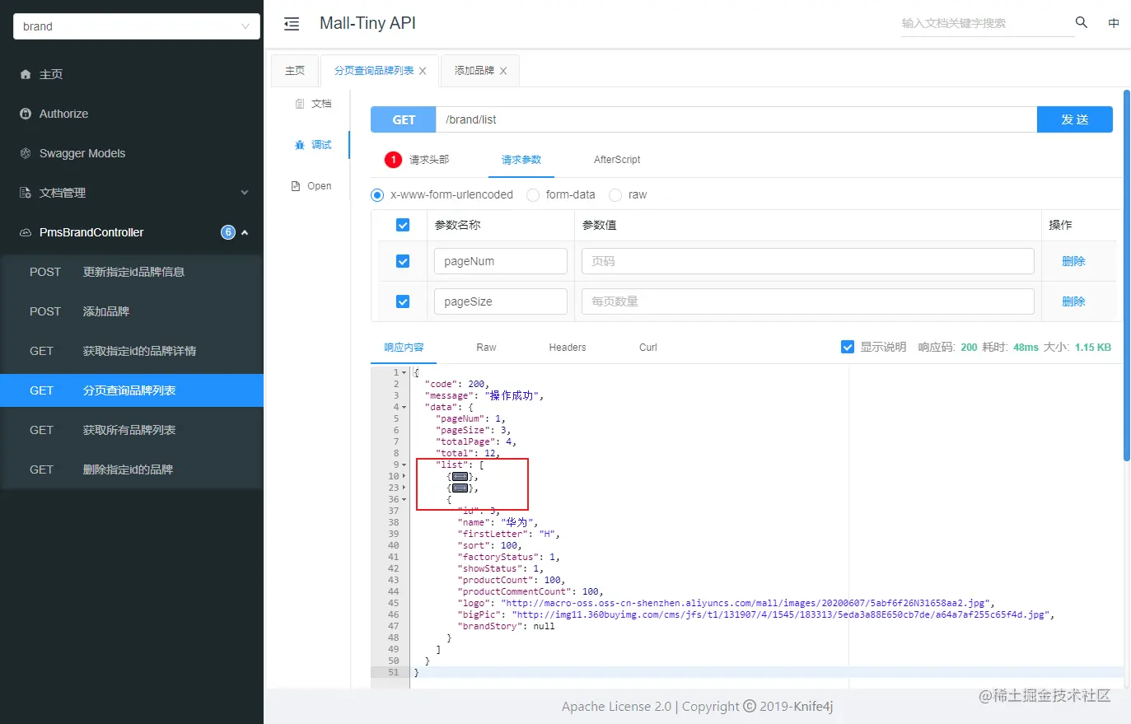Collapse the object fold arrow on line 36
This screenshot has width=1131, height=724.
404,500
